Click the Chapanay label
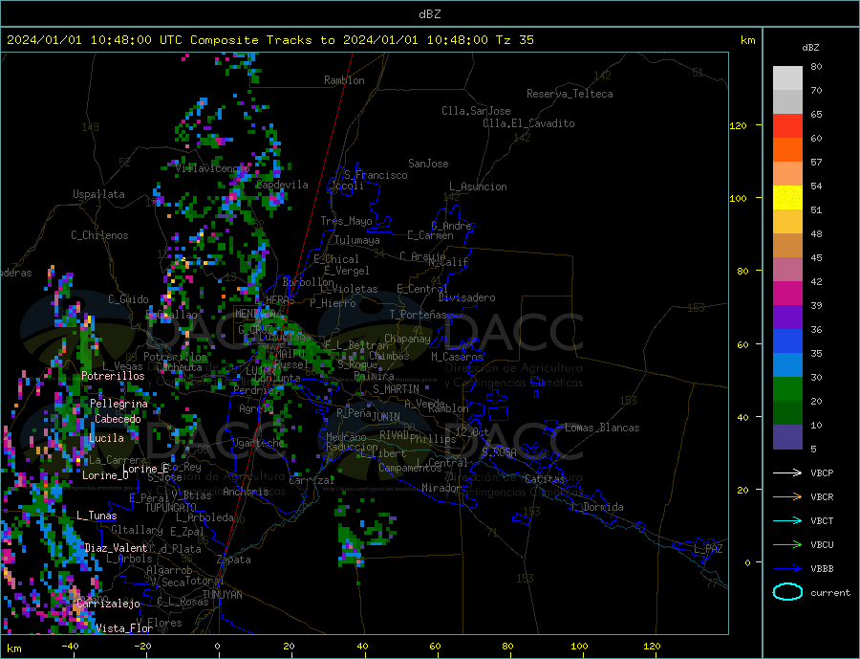 pos(407,339)
